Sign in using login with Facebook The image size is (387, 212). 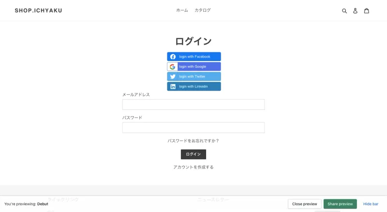[194, 57]
